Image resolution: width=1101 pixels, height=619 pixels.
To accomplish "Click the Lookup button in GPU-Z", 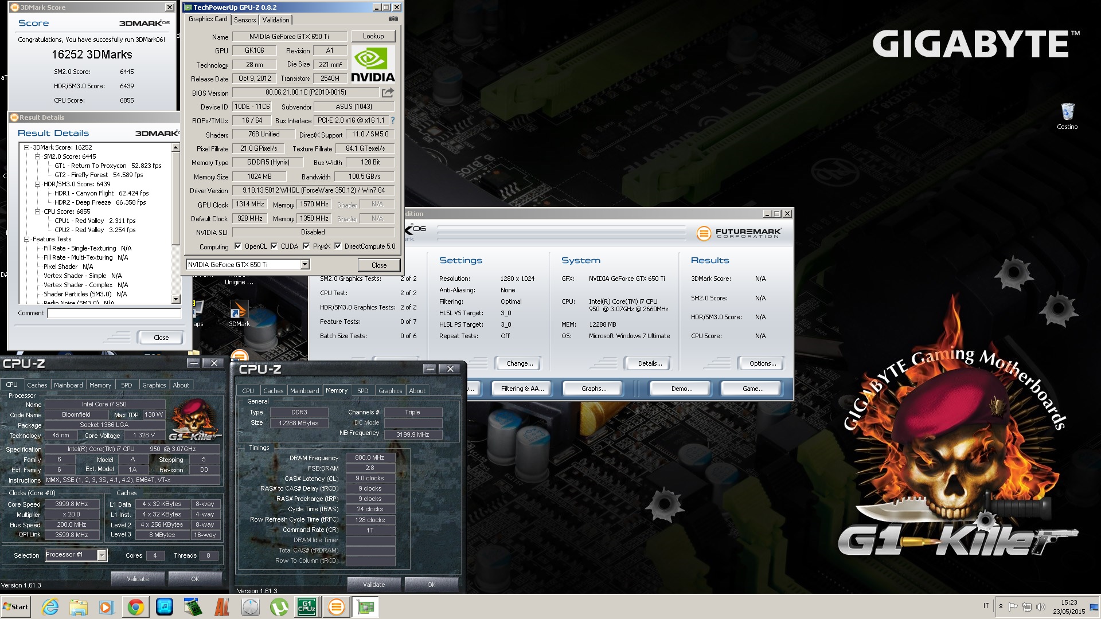I will click(x=373, y=36).
